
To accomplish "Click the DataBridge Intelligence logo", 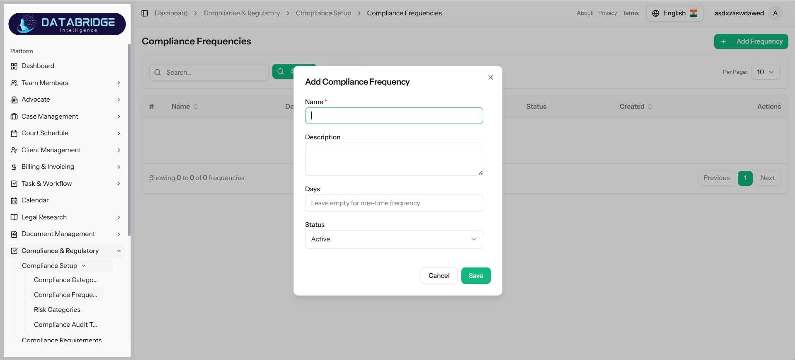I will pos(67,24).
